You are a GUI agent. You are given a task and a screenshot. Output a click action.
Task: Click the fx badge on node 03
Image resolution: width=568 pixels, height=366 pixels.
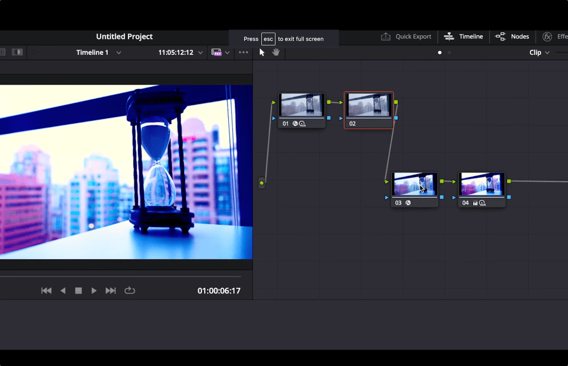click(408, 203)
